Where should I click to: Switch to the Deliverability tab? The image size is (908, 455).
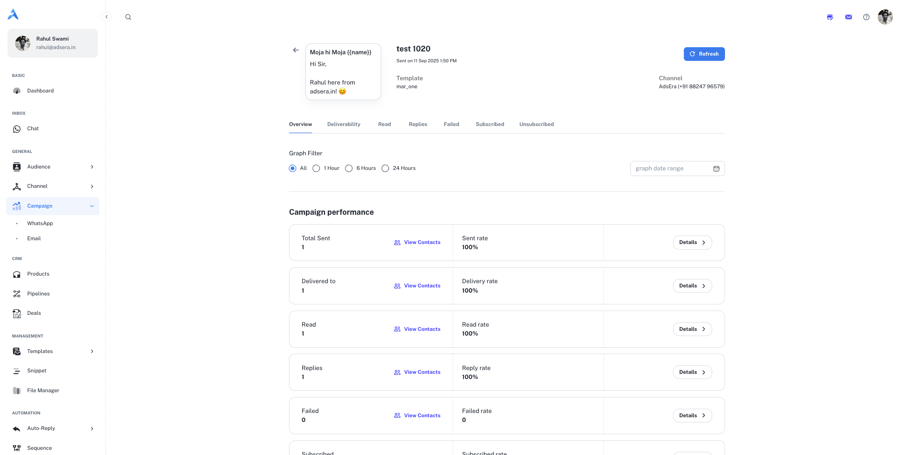343,124
